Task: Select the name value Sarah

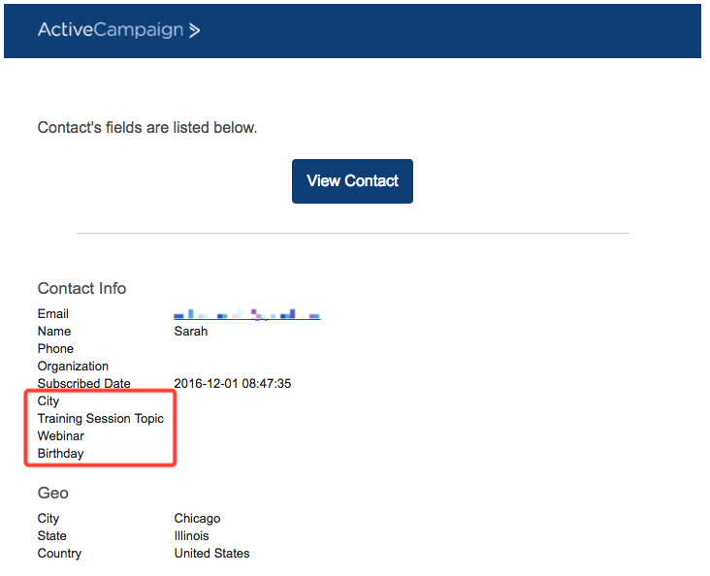Action: (x=191, y=332)
